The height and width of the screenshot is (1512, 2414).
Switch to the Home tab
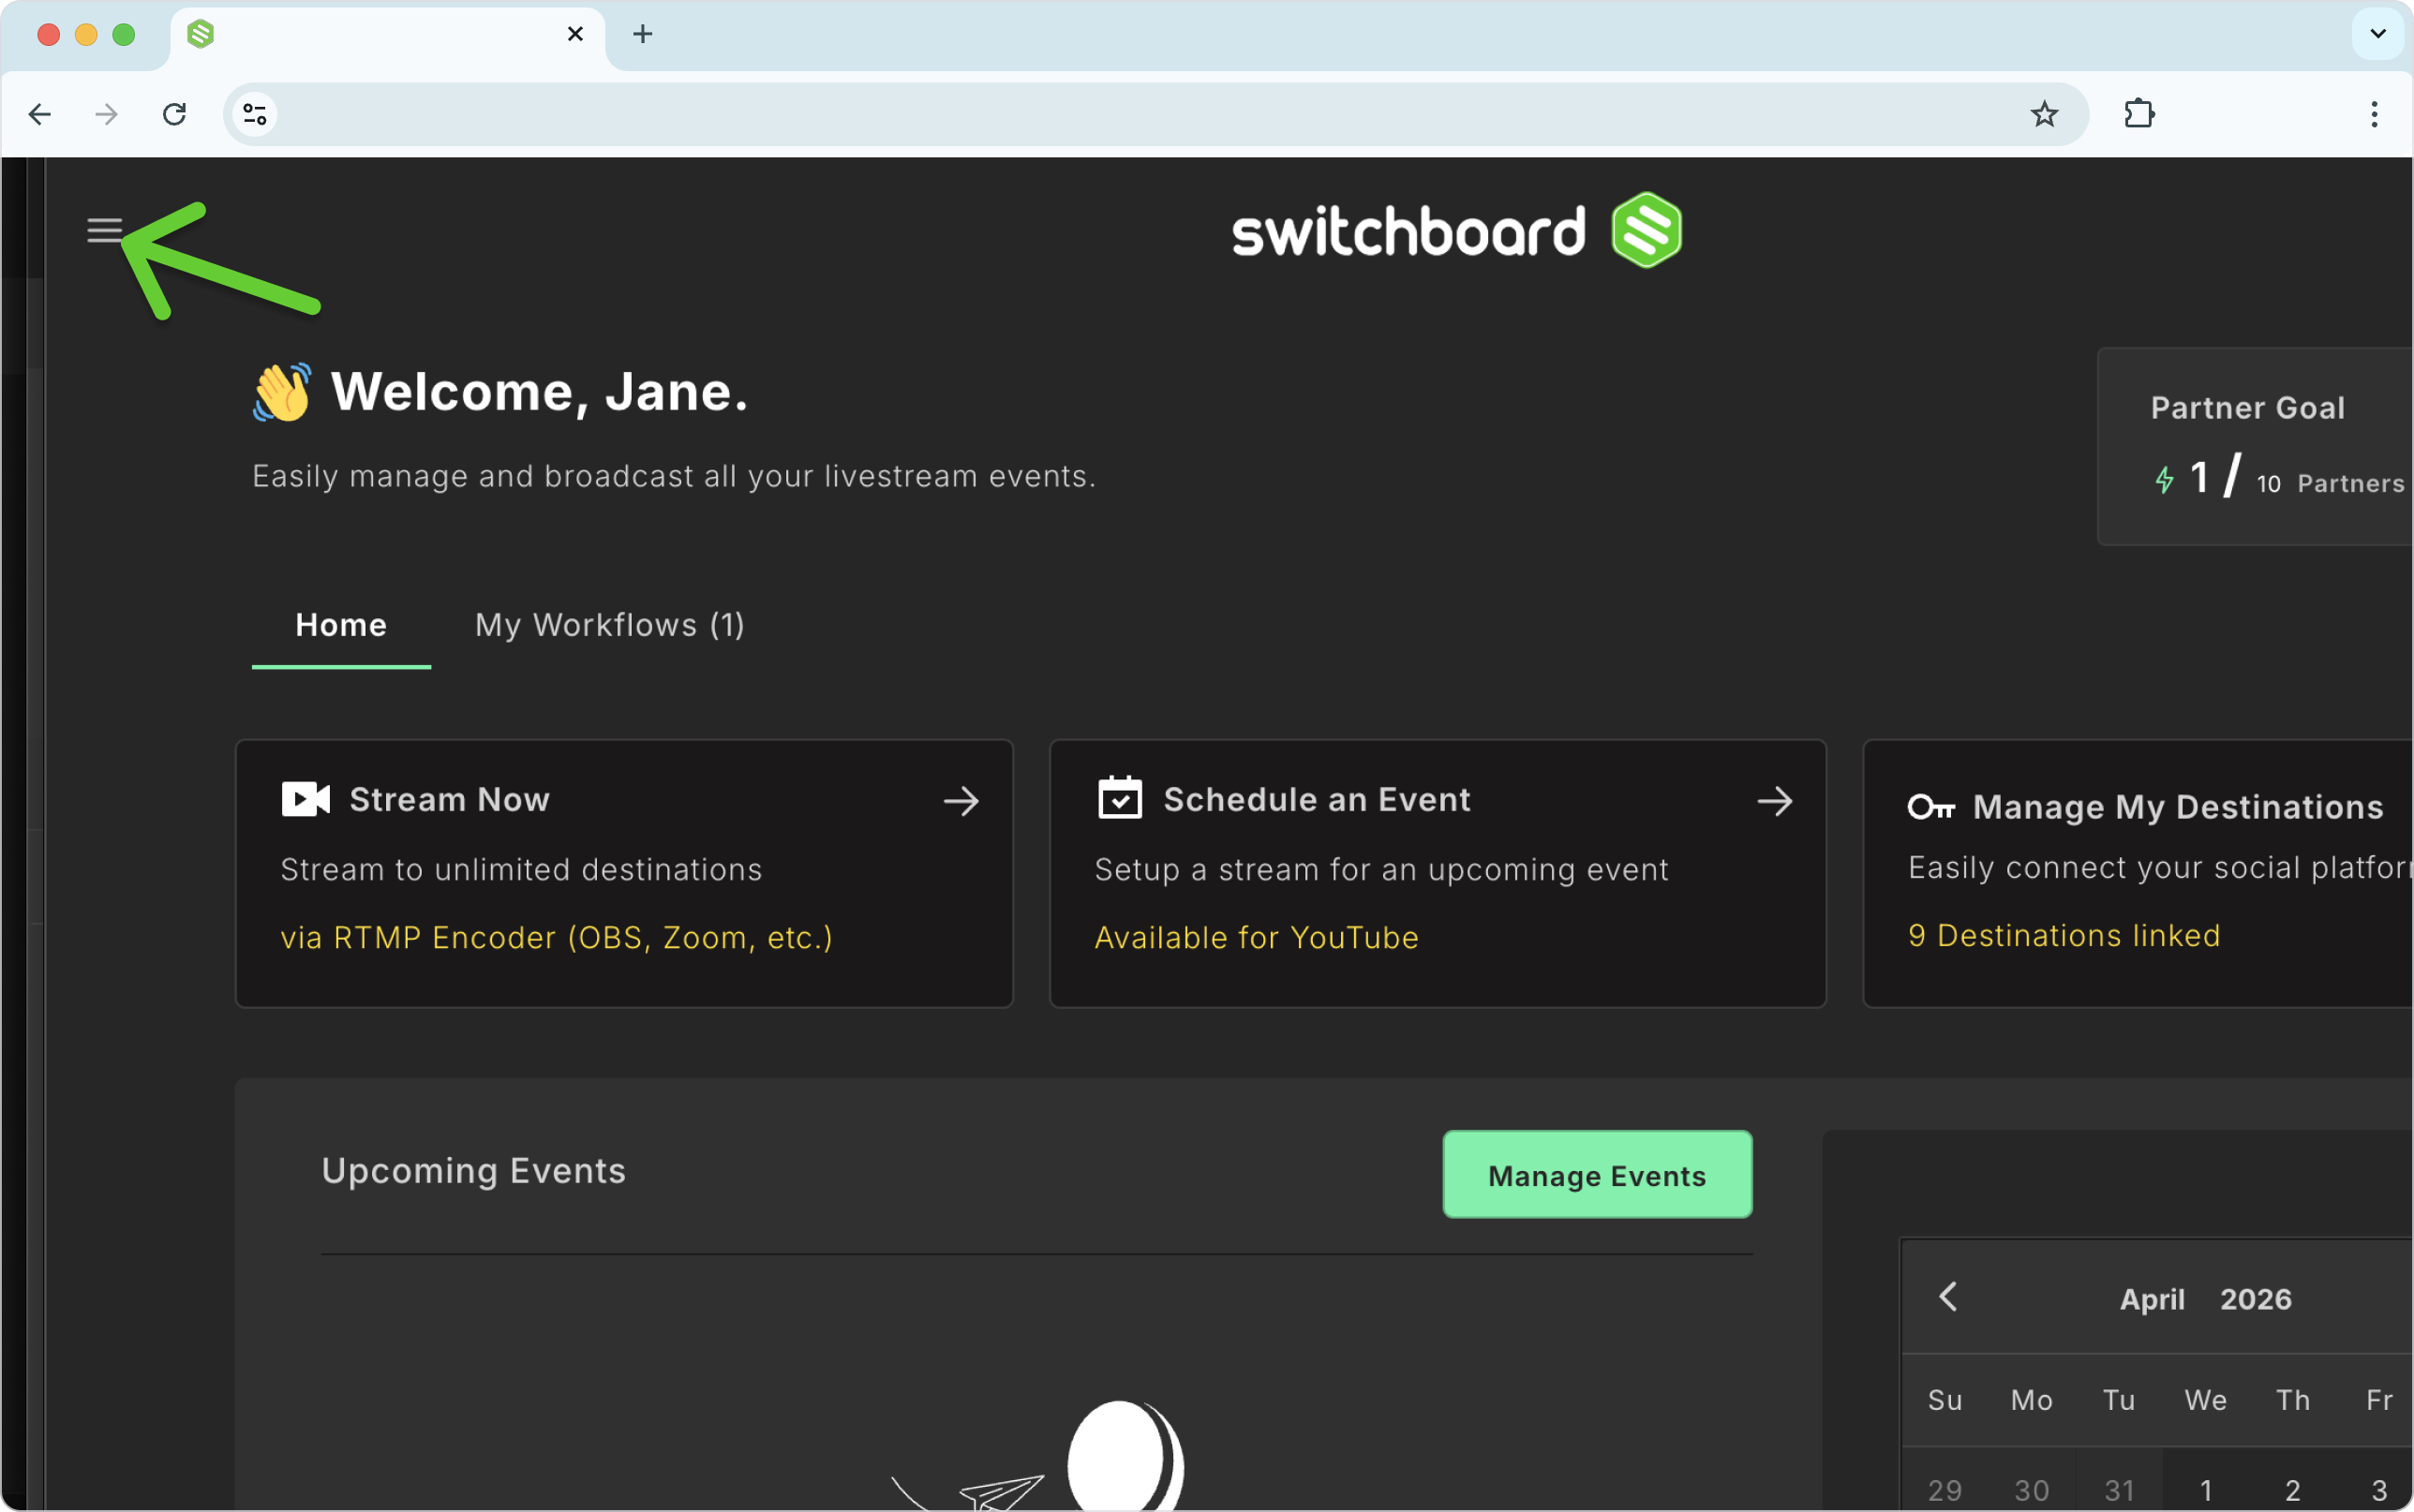(x=341, y=625)
